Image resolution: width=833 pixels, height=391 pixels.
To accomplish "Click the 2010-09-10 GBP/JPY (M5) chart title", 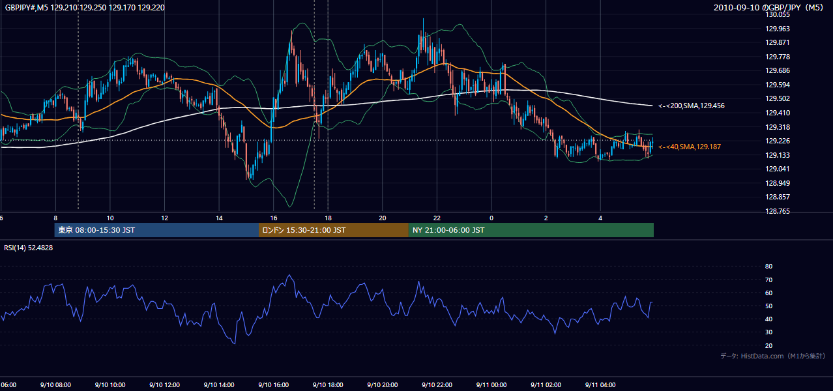I will (770, 8).
